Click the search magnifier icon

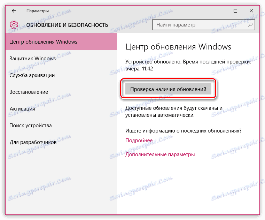tap(250, 25)
